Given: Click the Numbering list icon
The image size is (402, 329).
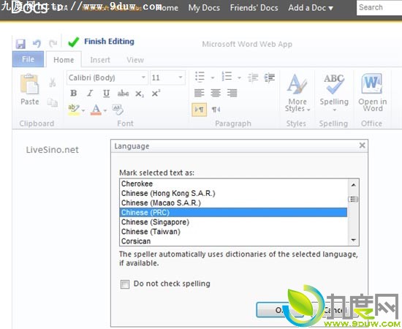Looking at the screenshot, I should pos(227,77).
